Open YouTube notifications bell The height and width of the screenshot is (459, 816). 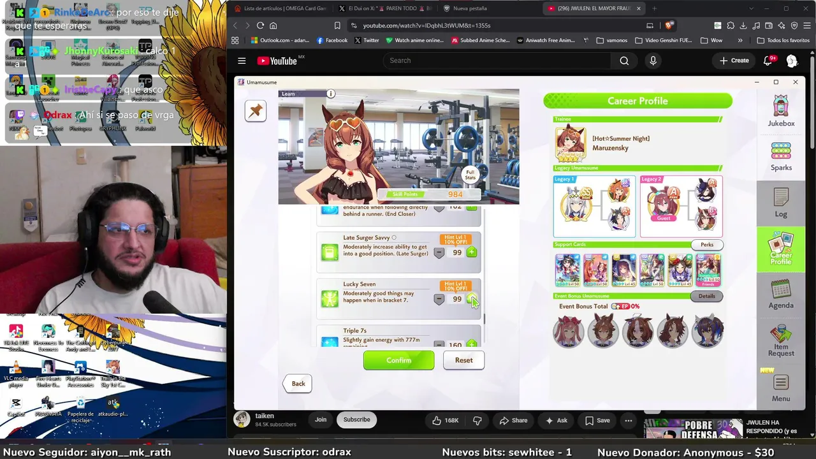click(768, 61)
